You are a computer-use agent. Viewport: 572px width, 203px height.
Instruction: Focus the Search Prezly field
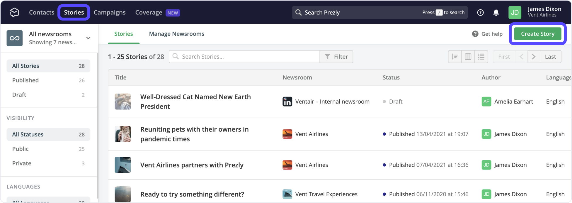pos(380,13)
